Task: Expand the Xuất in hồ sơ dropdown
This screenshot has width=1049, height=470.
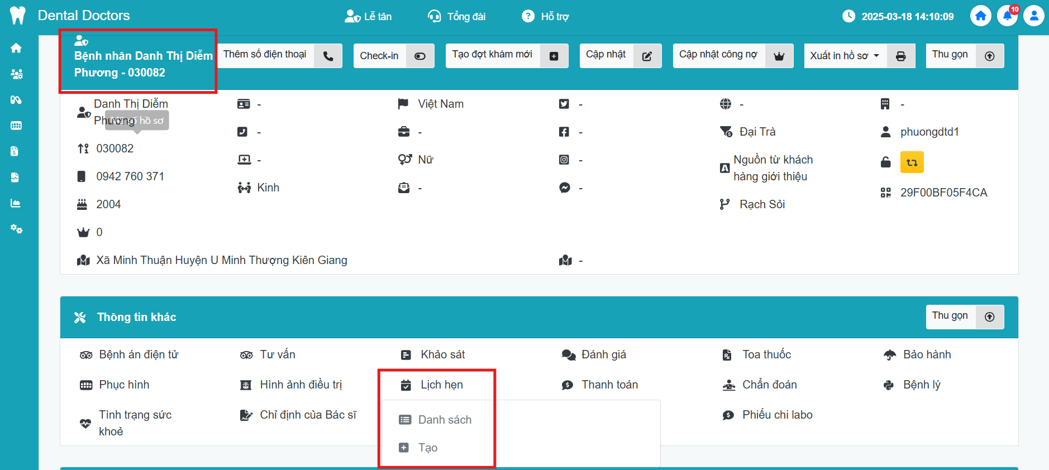Action: pyautogui.click(x=845, y=56)
